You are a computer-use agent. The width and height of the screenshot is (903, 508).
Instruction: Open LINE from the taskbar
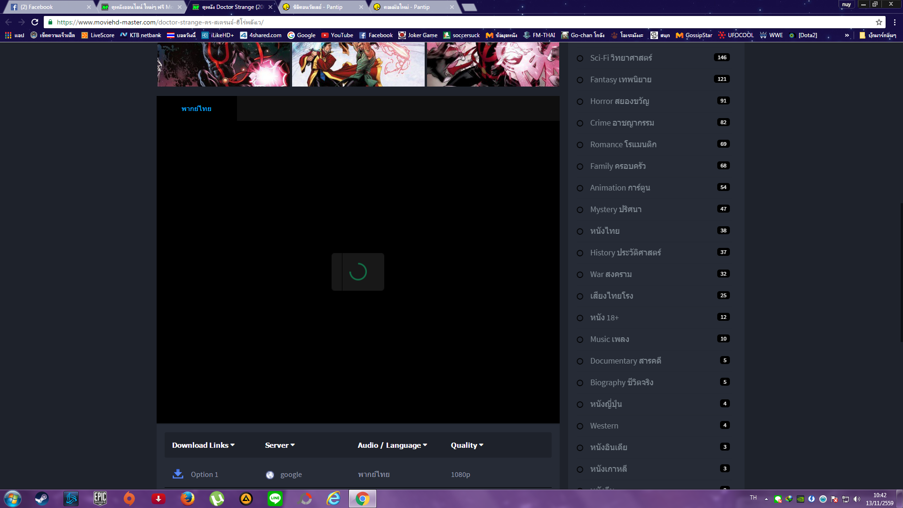(275, 499)
